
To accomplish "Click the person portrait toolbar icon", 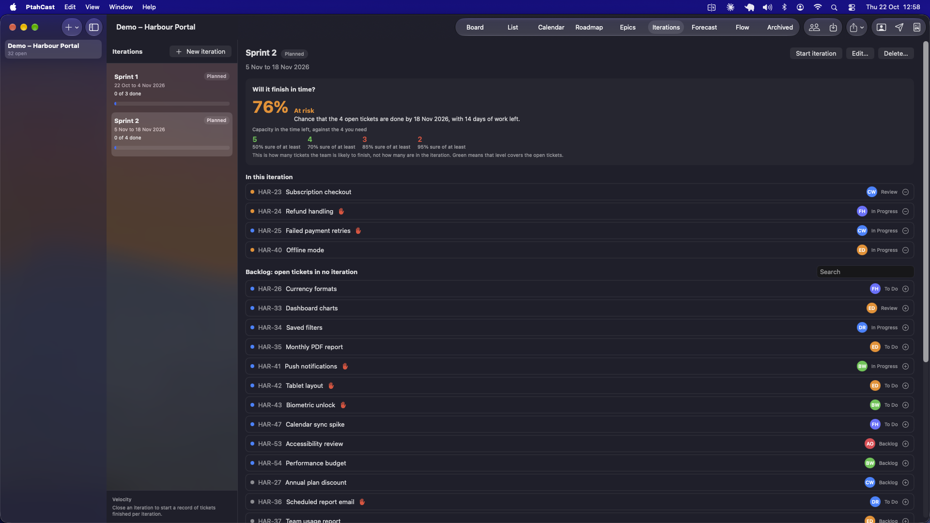I will coord(882,28).
